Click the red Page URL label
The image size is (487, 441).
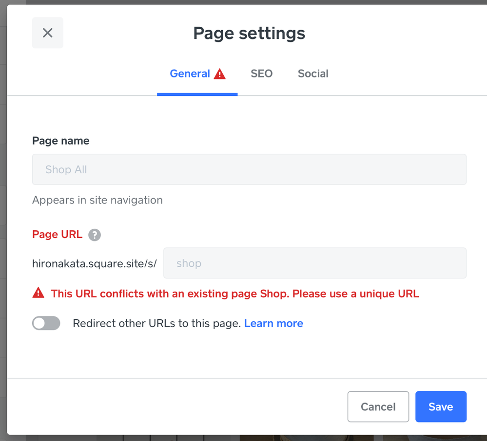click(x=57, y=235)
